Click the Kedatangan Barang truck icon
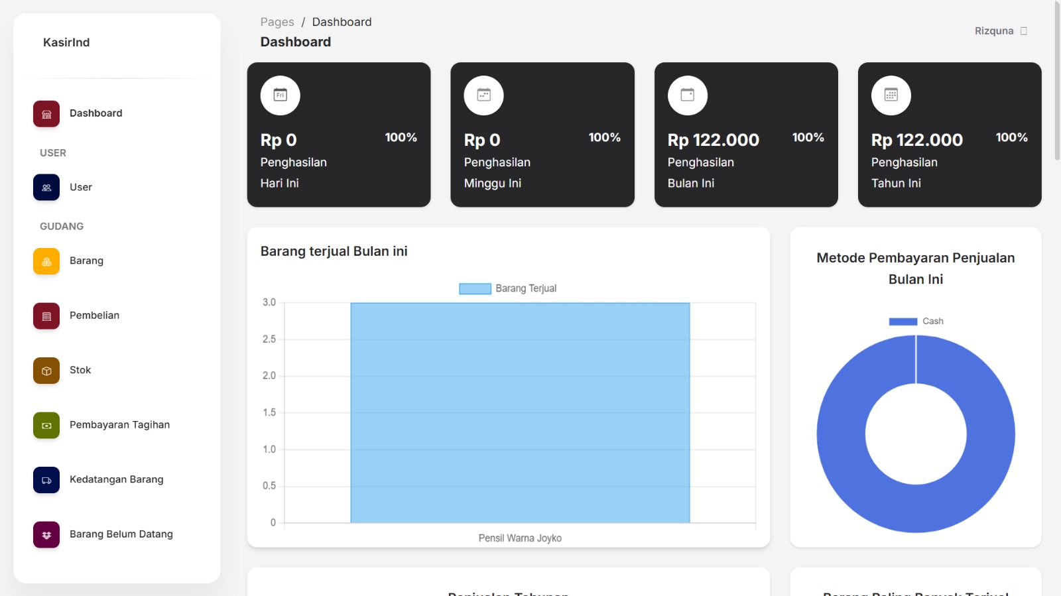This screenshot has width=1061, height=596. point(46,480)
